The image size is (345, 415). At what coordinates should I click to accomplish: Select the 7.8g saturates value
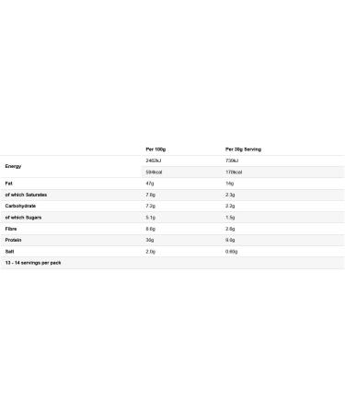click(x=151, y=195)
